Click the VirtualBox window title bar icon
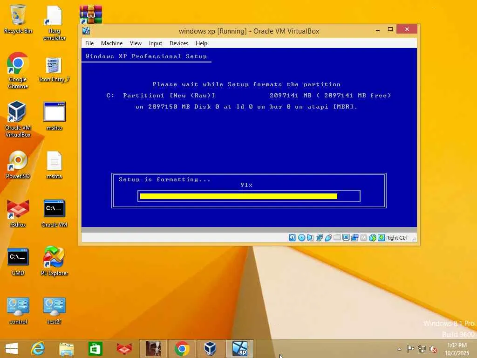477x358 pixels. click(86, 31)
